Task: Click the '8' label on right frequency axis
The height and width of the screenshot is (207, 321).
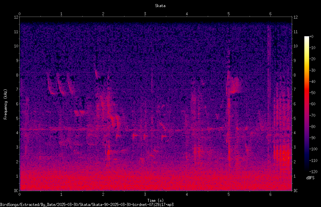Action: [x=294, y=75]
